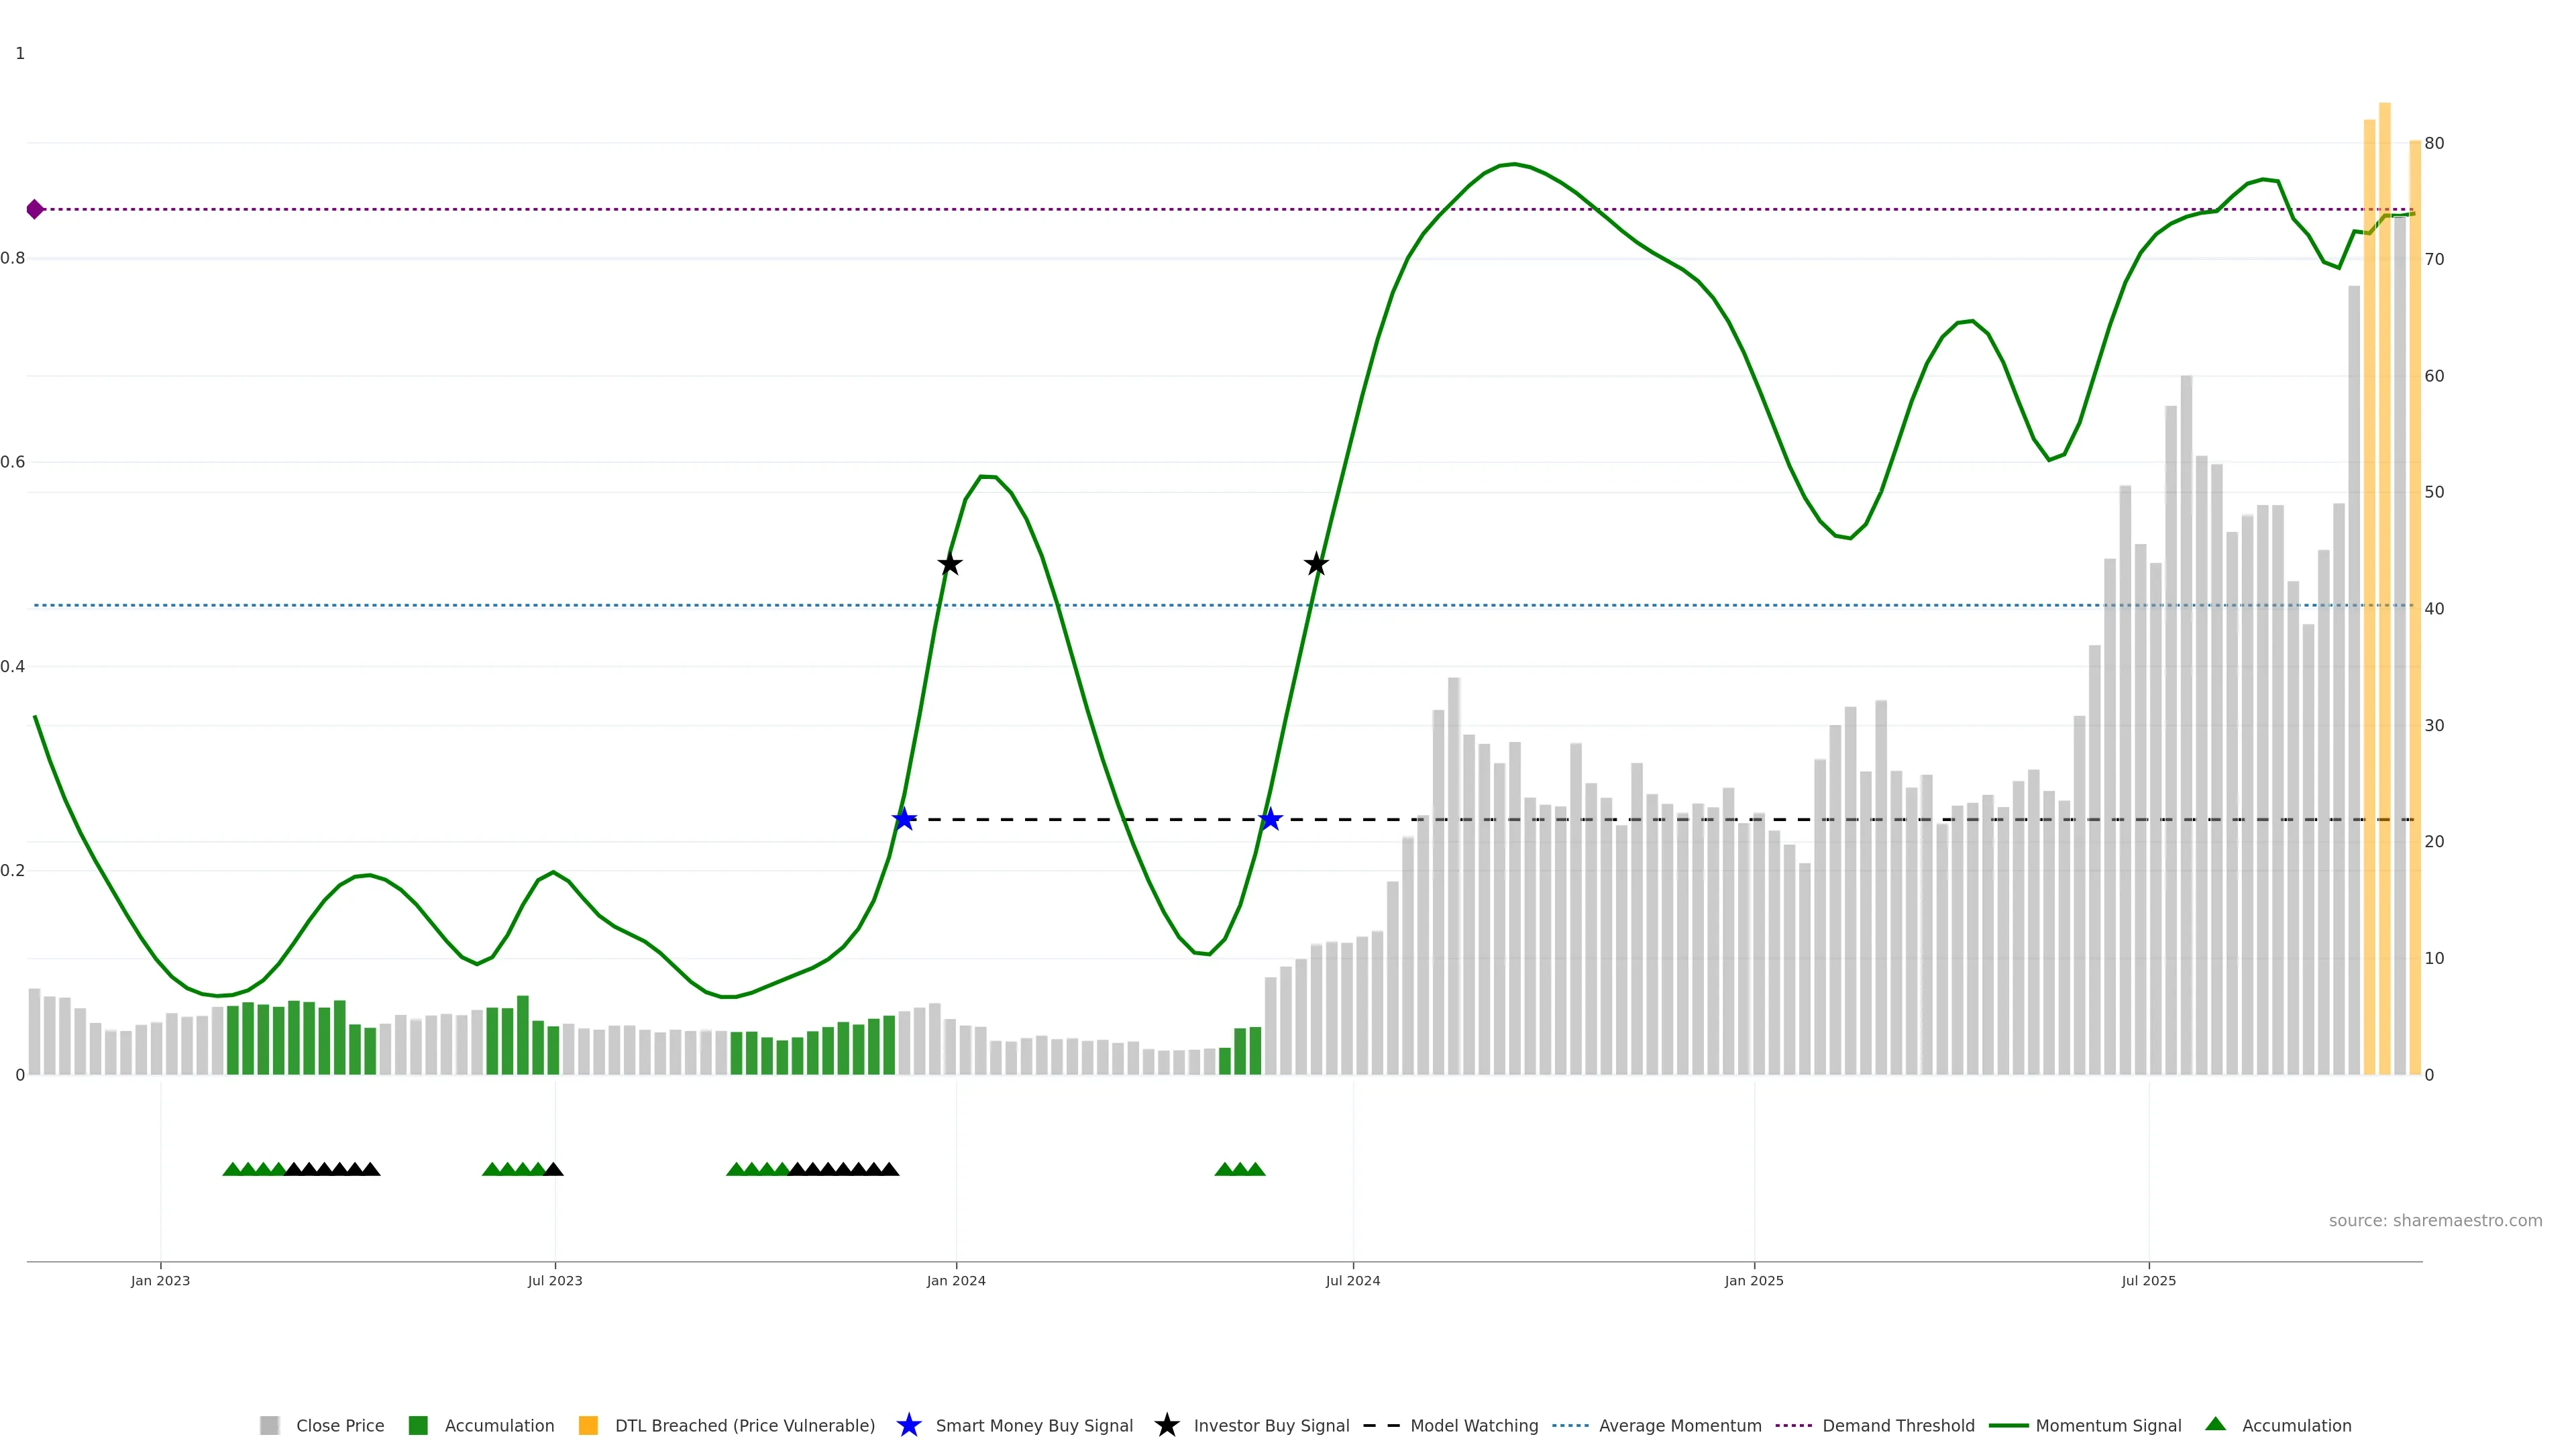Click the purple diamond Demand Threshold marker
The width and height of the screenshot is (2576, 1449).
pos(35,209)
